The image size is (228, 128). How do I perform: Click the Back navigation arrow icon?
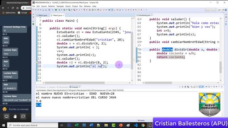click(136, 10)
